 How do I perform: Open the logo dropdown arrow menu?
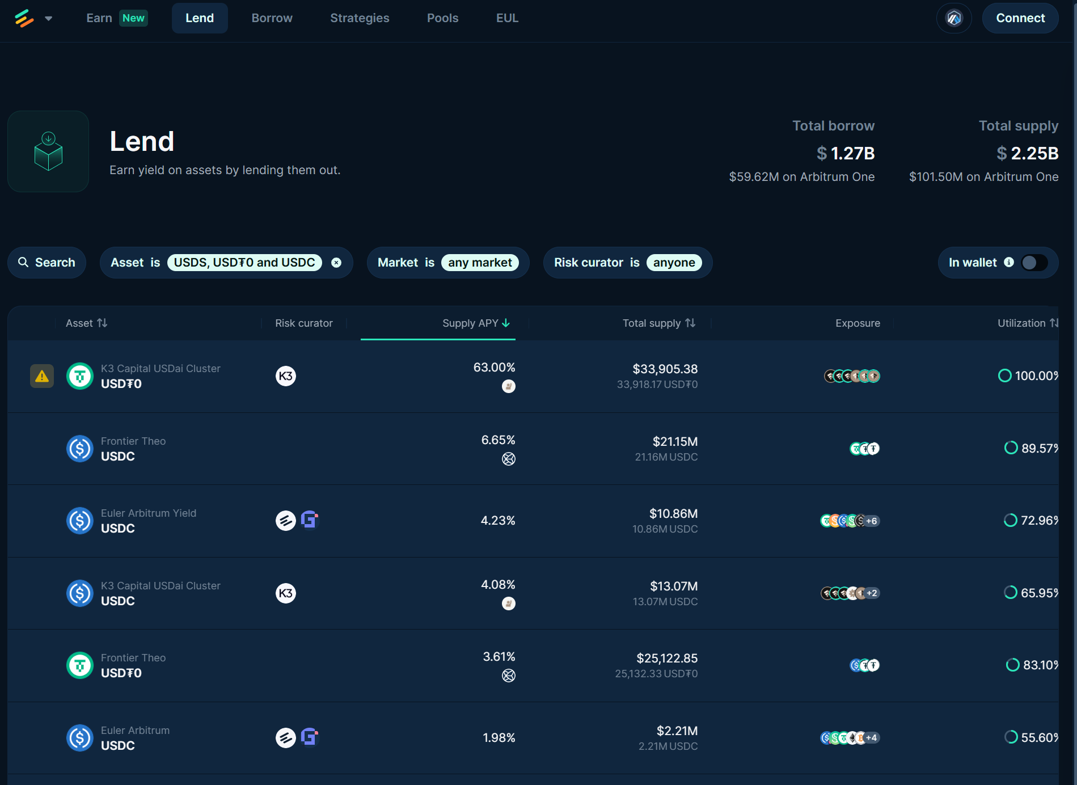pyautogui.click(x=49, y=18)
